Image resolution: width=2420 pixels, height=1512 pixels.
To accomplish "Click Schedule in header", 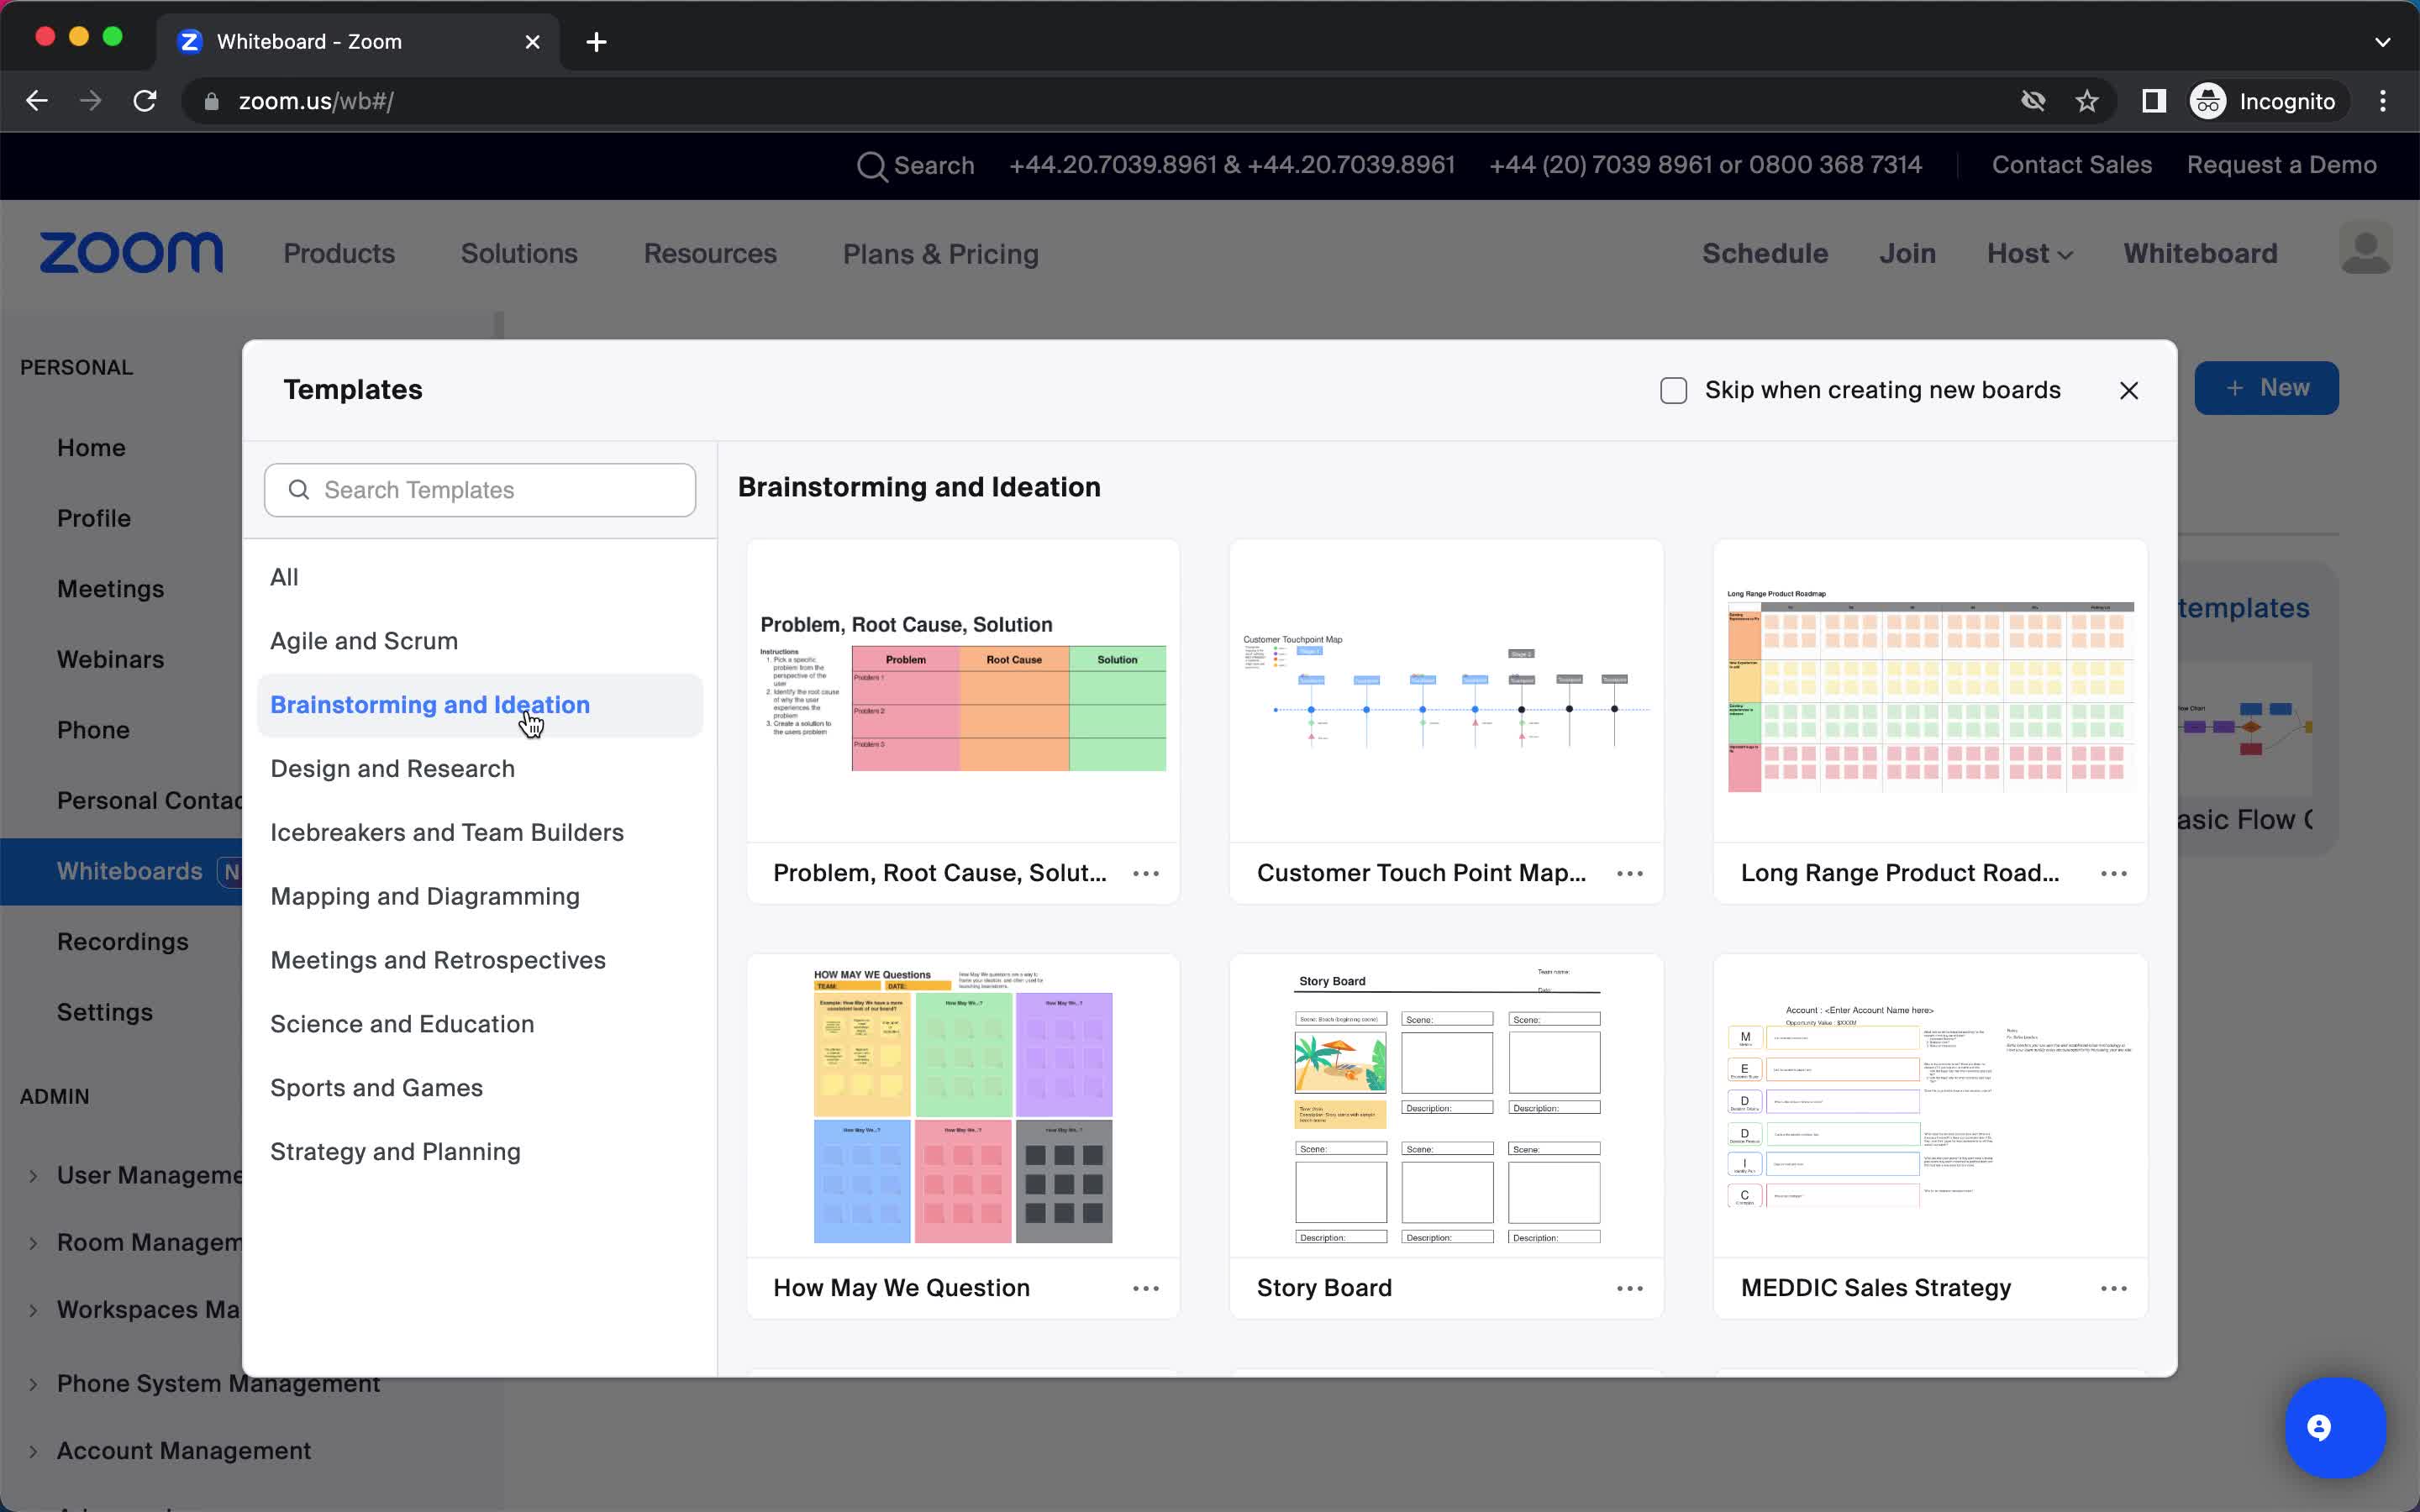I will tap(1765, 254).
